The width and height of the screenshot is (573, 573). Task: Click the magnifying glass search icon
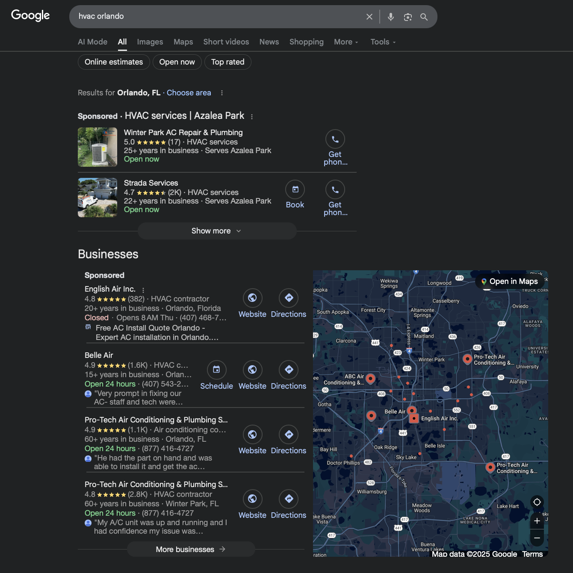pos(424,17)
